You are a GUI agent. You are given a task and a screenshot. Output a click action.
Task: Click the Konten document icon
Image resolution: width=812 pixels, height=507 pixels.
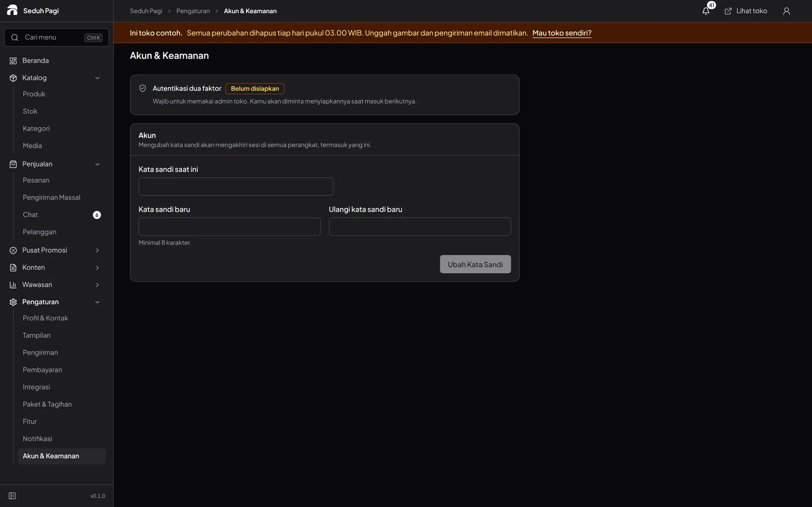13,268
